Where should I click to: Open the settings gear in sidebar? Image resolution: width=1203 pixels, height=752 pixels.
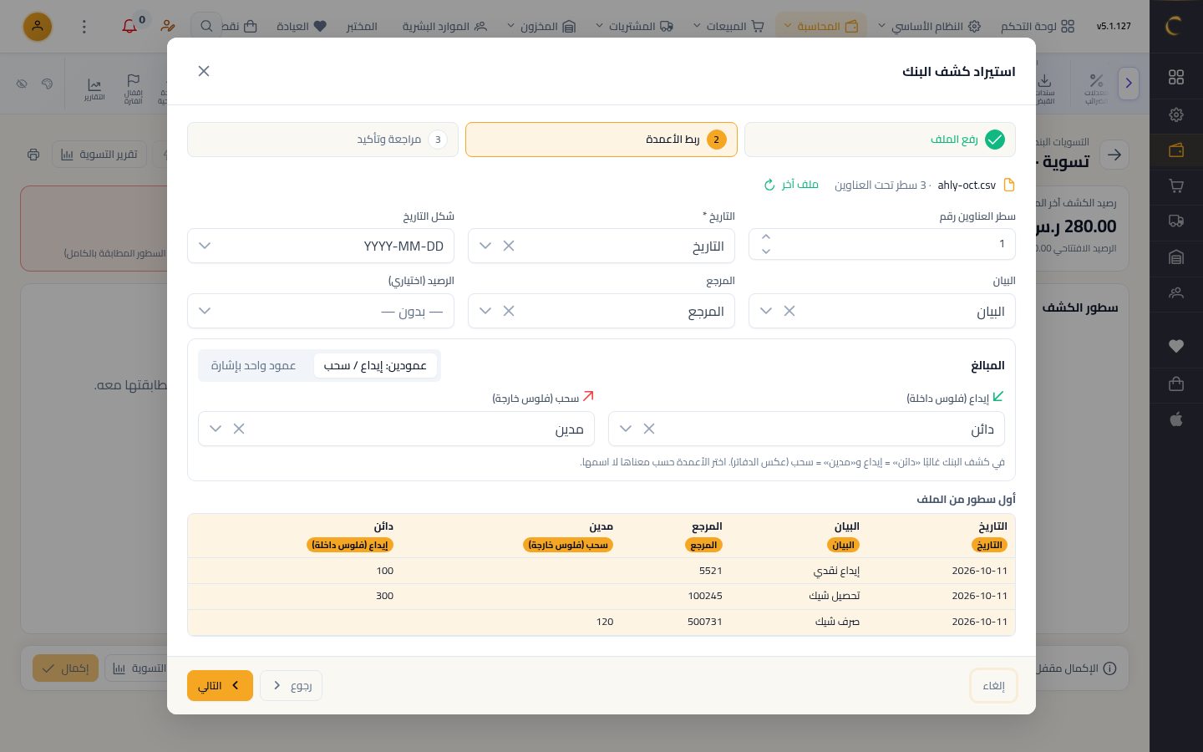[1176, 114]
